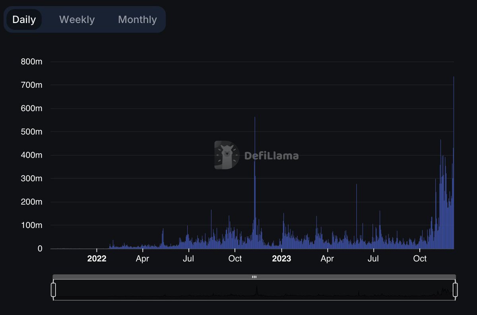Click the gray range selector track
The width and height of the screenshot is (477, 315).
[159, 277]
